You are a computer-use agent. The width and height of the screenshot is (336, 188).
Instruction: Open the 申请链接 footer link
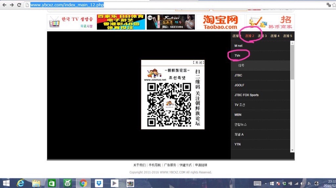(x=201, y=165)
